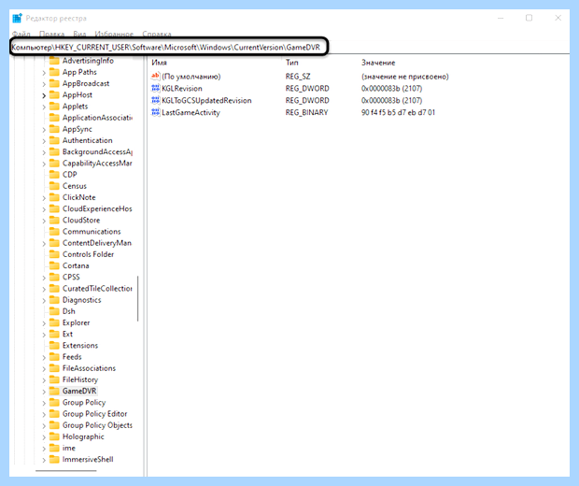Select the CloudExperienceHost tree key
The image size is (579, 486).
pyautogui.click(x=97, y=208)
